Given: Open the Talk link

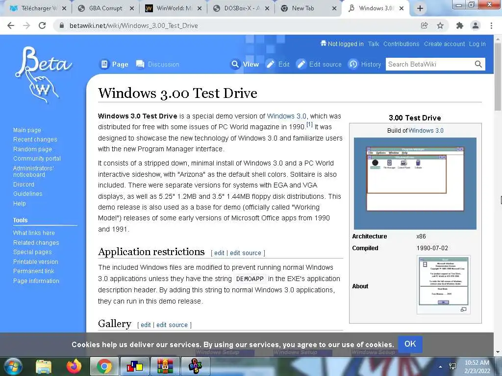Looking at the screenshot, I should coord(373,44).
